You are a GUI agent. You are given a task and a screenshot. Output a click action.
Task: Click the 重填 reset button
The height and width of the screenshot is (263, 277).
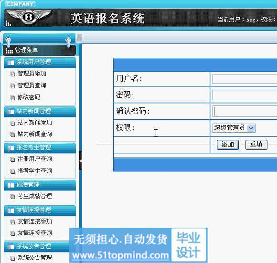[x=256, y=145]
